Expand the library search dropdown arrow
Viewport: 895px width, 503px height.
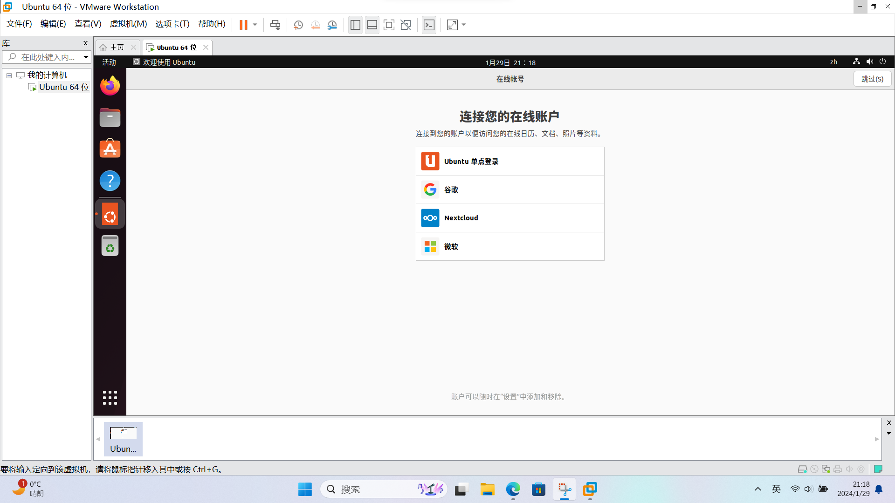[86, 57]
